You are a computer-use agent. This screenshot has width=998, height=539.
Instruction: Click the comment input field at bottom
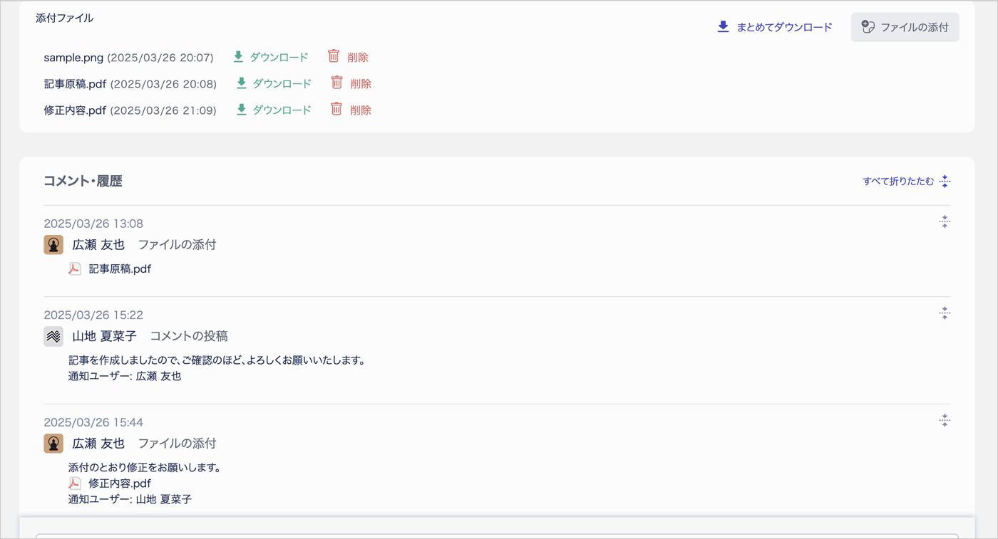(x=497, y=536)
